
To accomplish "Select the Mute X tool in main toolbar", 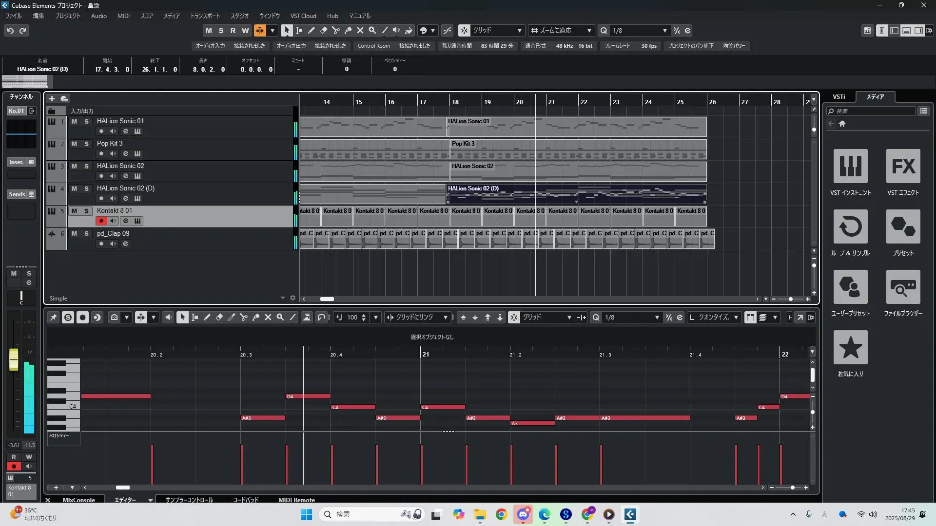I will pos(360,30).
